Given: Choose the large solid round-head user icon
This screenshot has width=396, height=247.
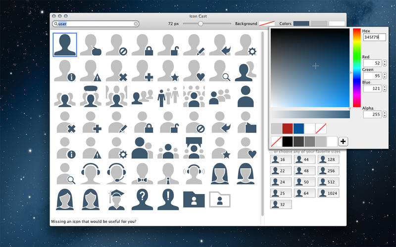Looking at the screenshot, I should [x=246, y=96].
